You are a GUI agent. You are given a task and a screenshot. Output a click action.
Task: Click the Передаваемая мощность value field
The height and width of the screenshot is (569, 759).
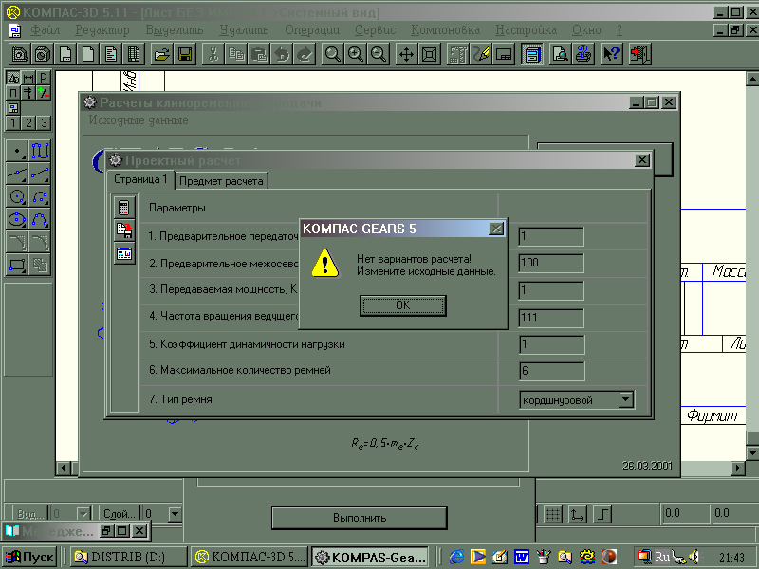[x=551, y=290]
